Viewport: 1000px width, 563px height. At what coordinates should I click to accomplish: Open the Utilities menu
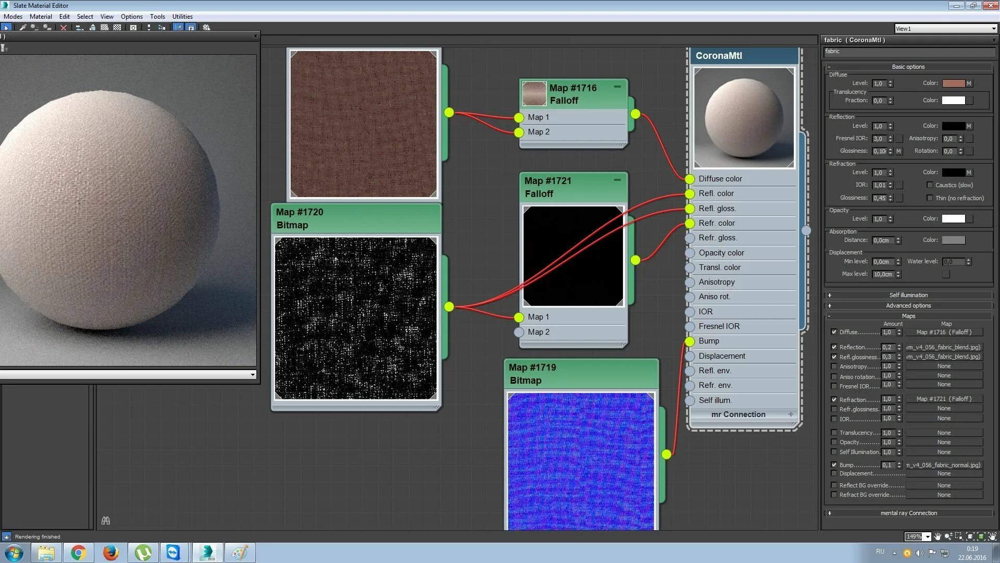182,17
